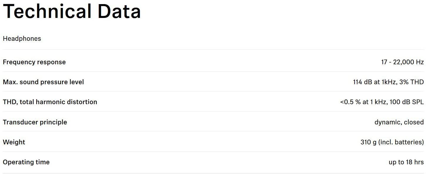Viewport: 426px width, 174px height.
Task: Click the word Technical in the heading
Action: tap(47, 11)
